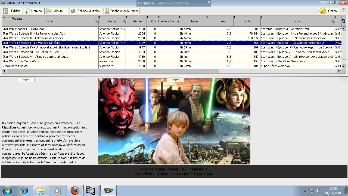Select the Starship Troopers 3: Marauder row
The height and width of the screenshot is (196, 348).
[x=171, y=29]
